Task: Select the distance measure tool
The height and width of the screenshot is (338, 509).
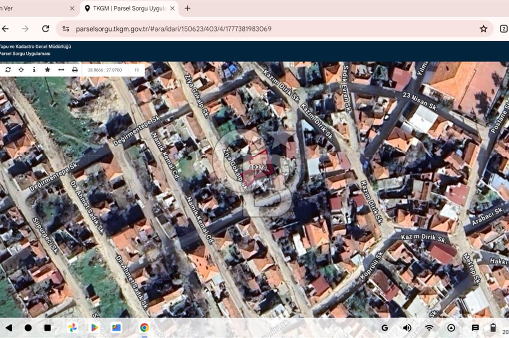Action: 61,70
